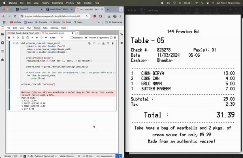Switch to the Intel Tiber AI Cloud tab
The height and width of the screenshot is (158, 243).
[x=59, y=9]
